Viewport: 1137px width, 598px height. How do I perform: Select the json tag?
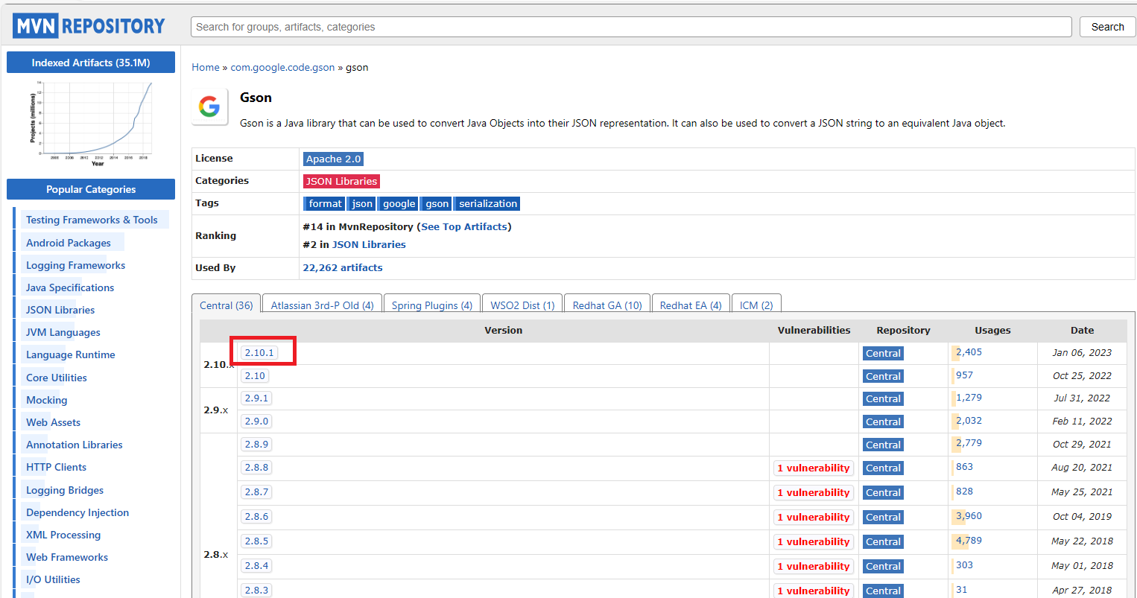(x=362, y=203)
